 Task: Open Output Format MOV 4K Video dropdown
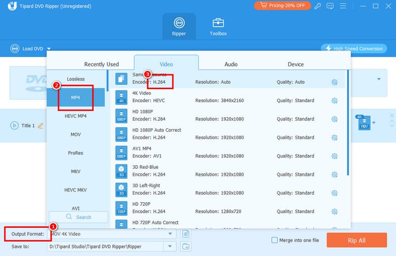[111, 234]
